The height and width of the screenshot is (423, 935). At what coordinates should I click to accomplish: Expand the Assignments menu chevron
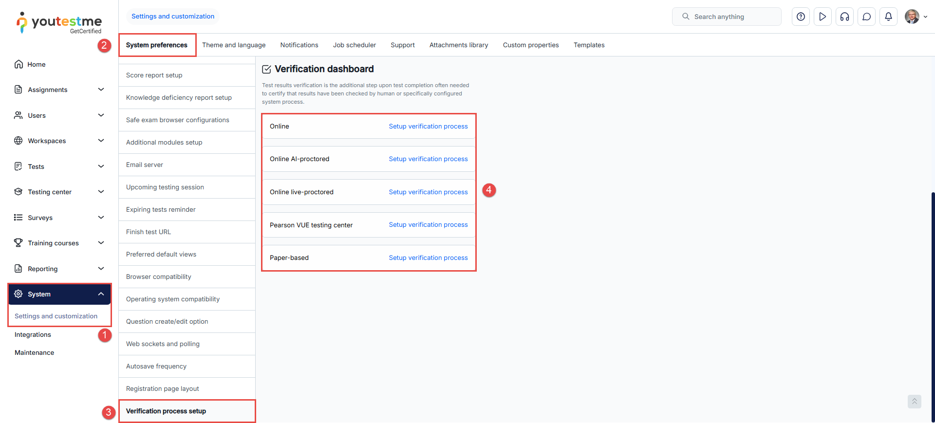tap(101, 90)
